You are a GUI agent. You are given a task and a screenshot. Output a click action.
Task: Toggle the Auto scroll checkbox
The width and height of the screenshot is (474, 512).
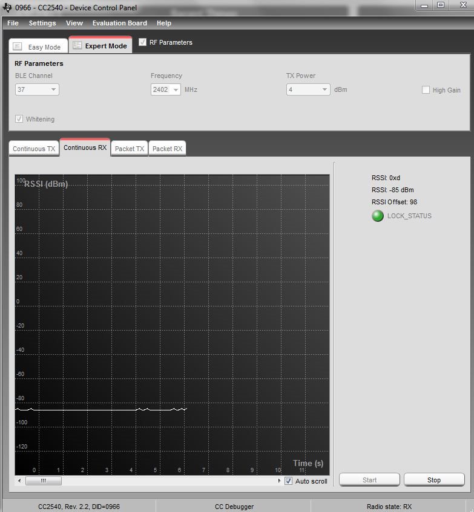click(x=288, y=481)
